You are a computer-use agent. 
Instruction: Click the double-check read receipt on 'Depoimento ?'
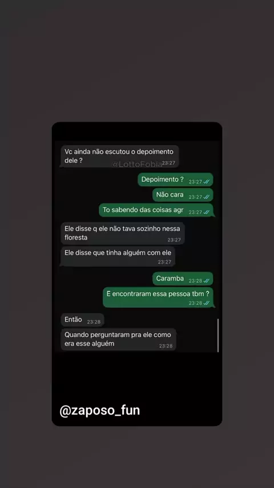point(207,182)
